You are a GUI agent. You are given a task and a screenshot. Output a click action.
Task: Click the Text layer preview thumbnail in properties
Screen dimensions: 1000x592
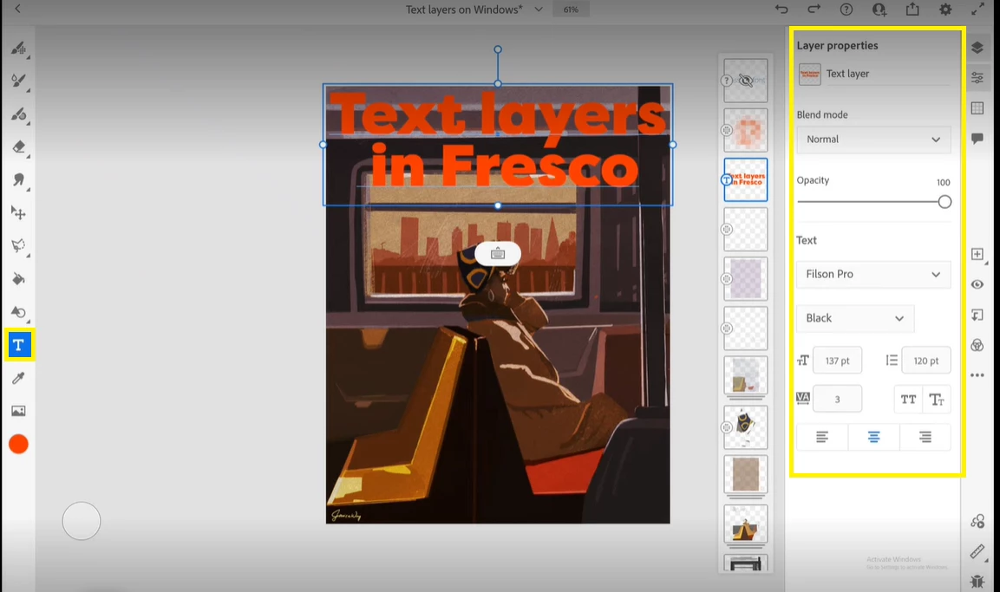tap(810, 74)
